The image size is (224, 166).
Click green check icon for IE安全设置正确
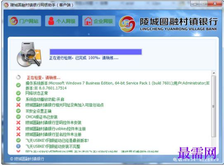pyautogui.click(x=18, y=111)
